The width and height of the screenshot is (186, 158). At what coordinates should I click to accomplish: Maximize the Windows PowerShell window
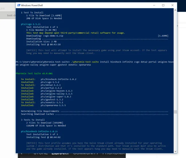(x=163, y=5)
